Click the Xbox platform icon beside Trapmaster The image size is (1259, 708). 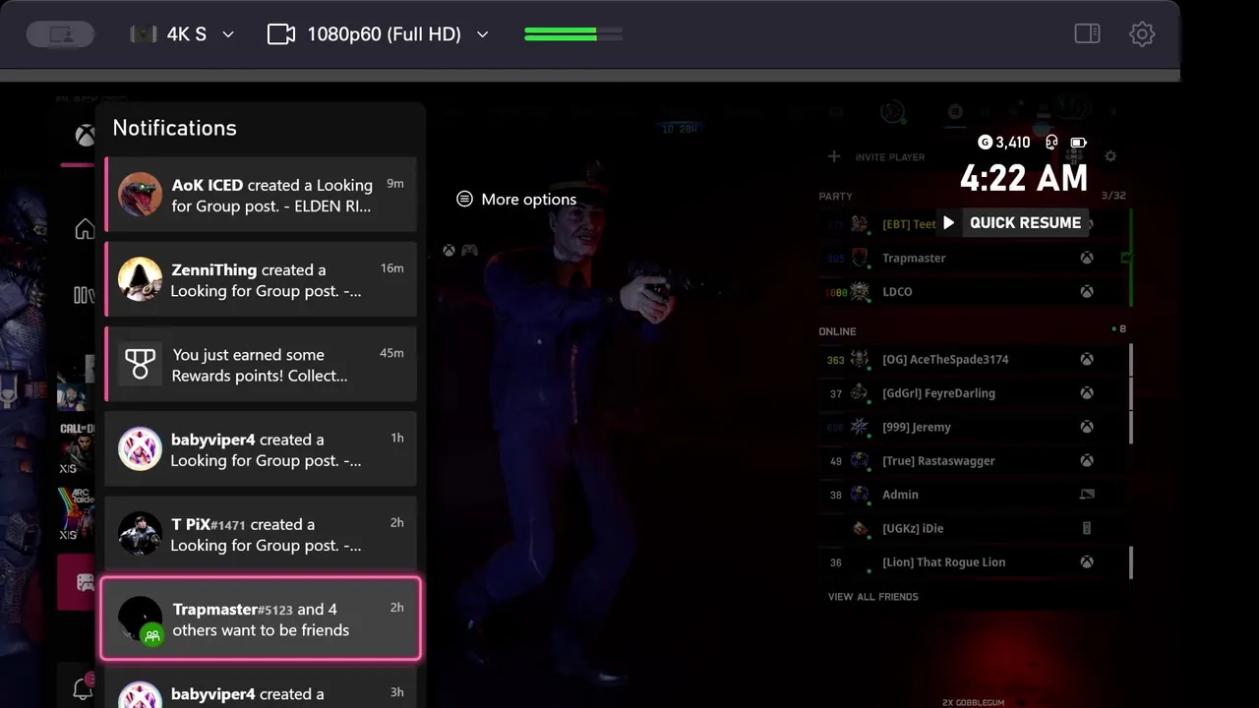point(1087,258)
